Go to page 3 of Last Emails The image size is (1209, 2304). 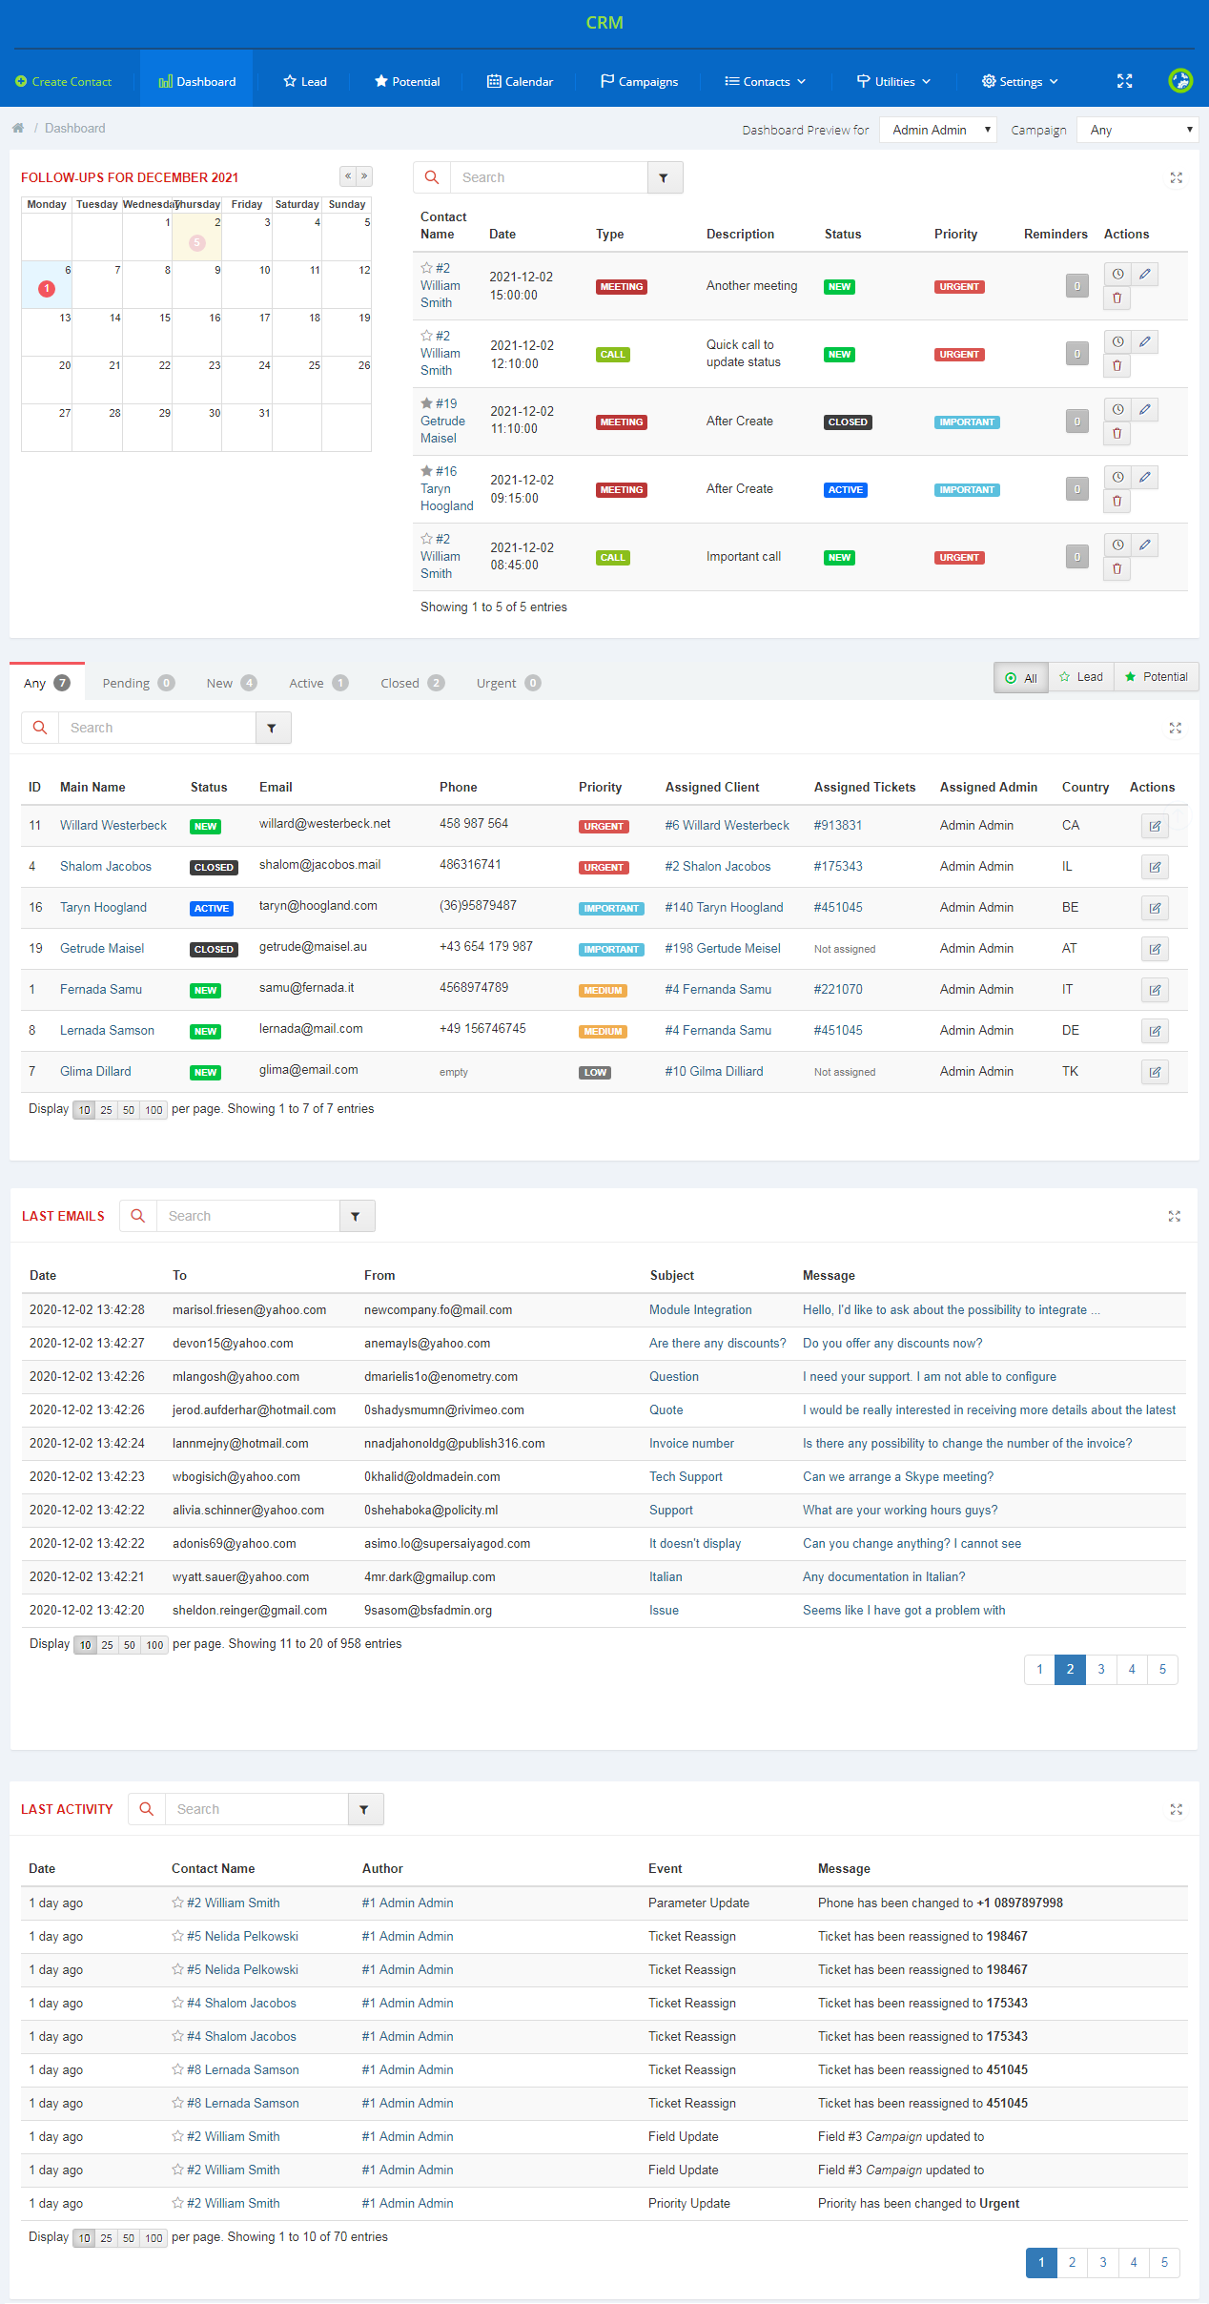[1101, 1669]
